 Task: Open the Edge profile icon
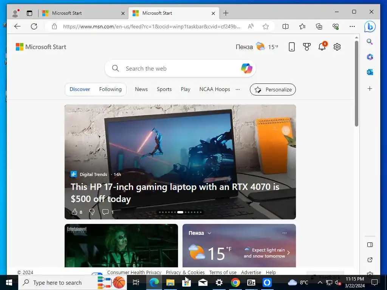pyautogui.click(x=15, y=13)
